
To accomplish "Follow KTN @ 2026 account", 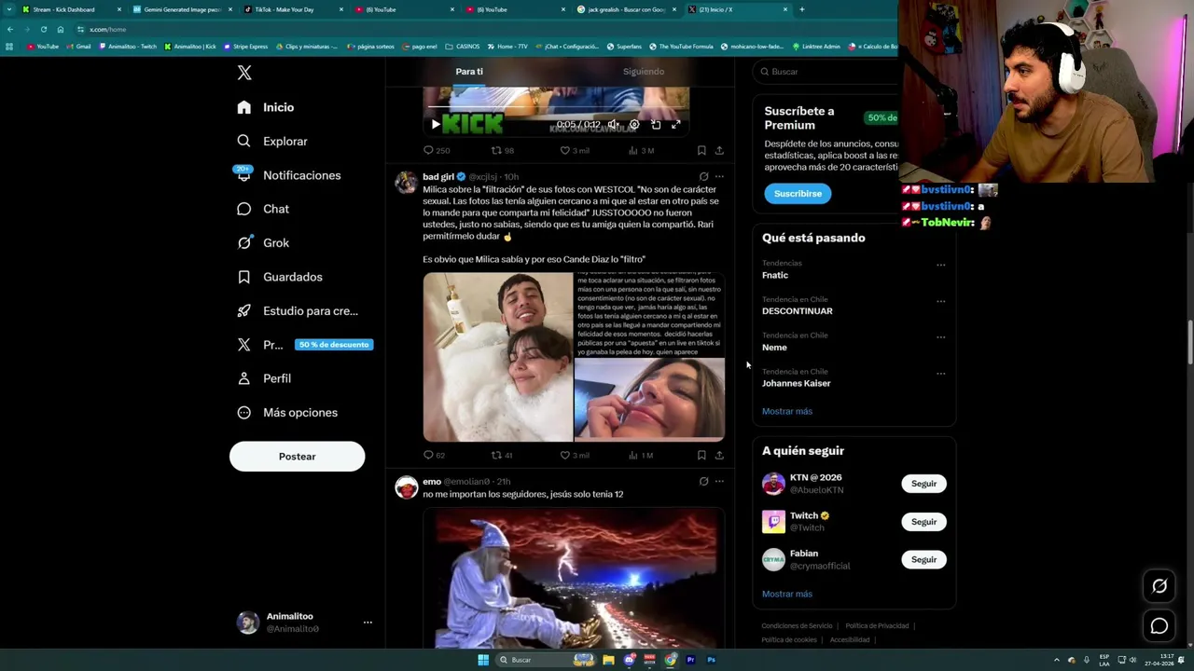I will click(923, 484).
